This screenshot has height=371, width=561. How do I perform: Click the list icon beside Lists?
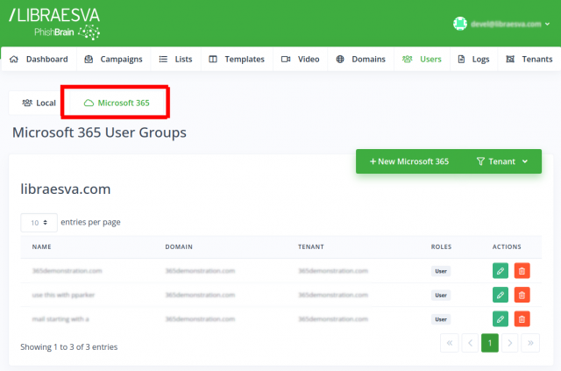163,59
